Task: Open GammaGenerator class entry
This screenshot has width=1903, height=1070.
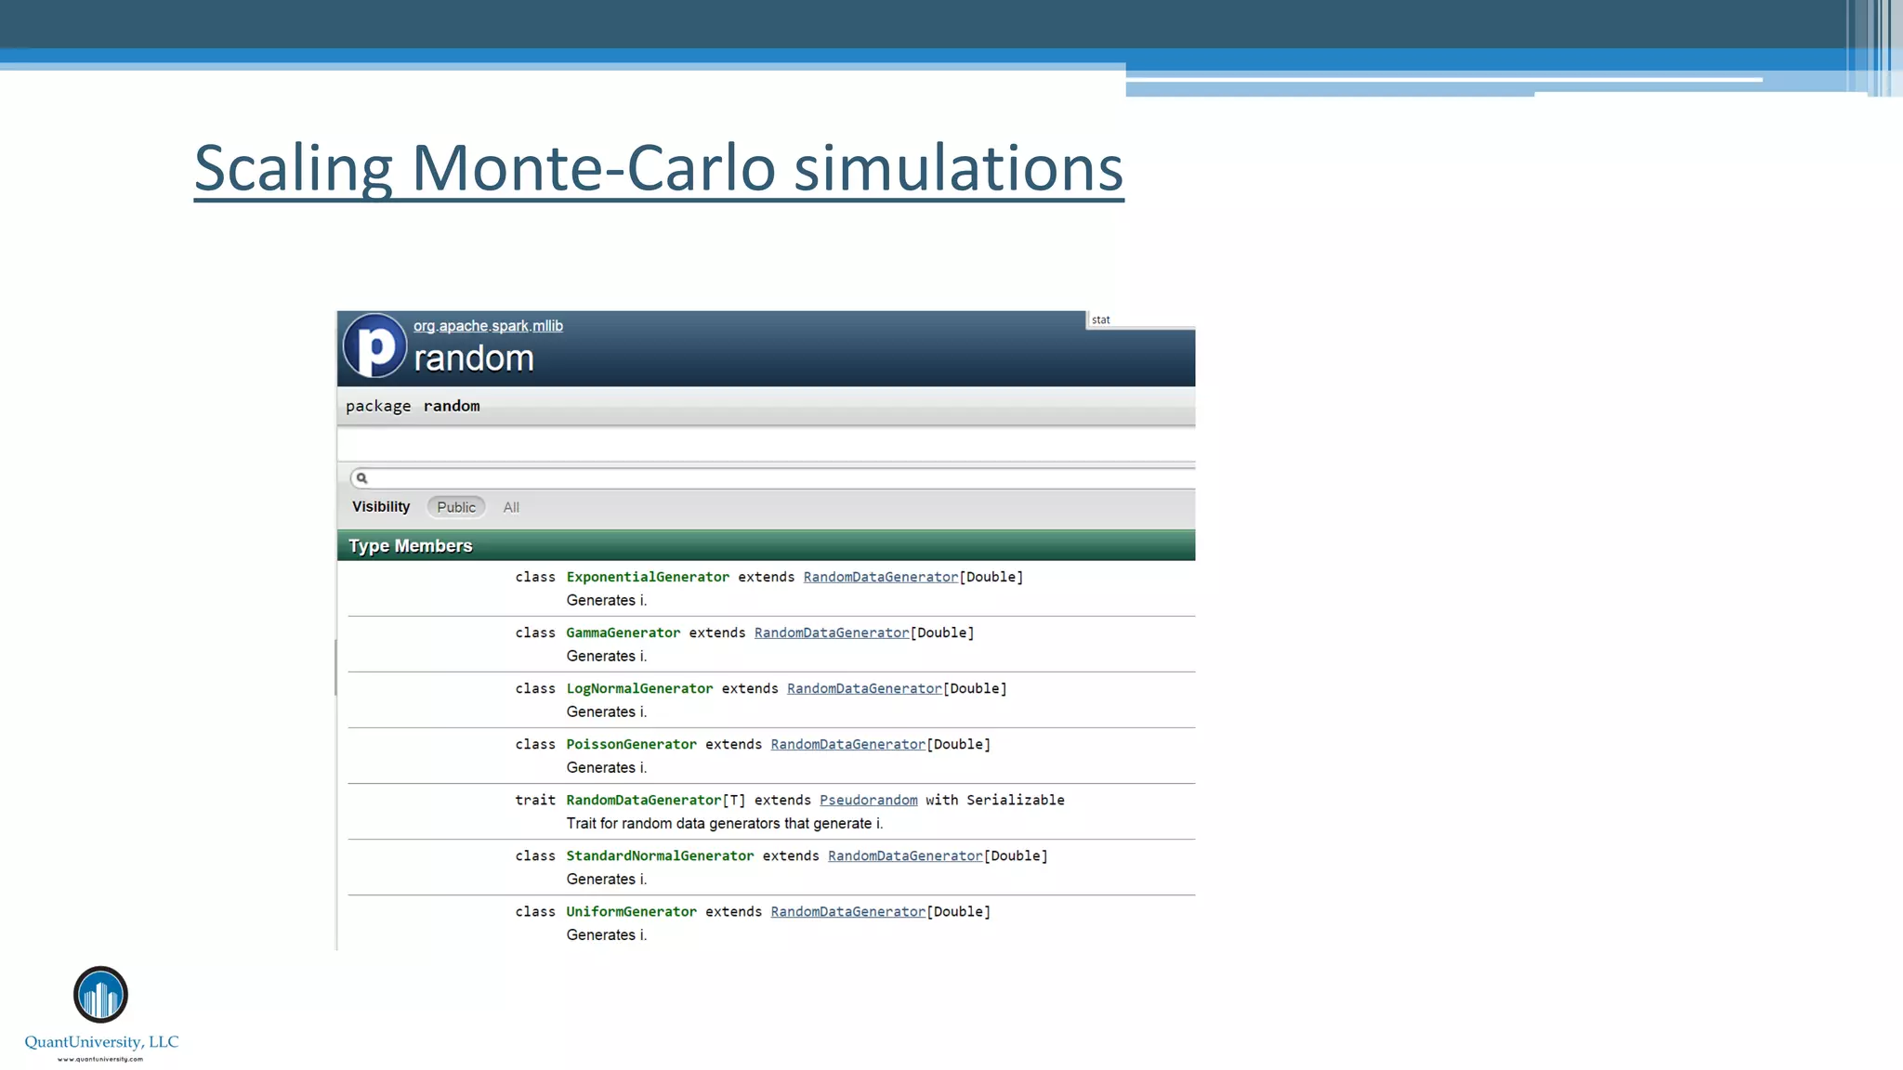Action: point(623,633)
